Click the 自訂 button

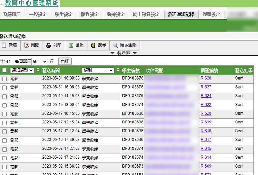[65, 62]
